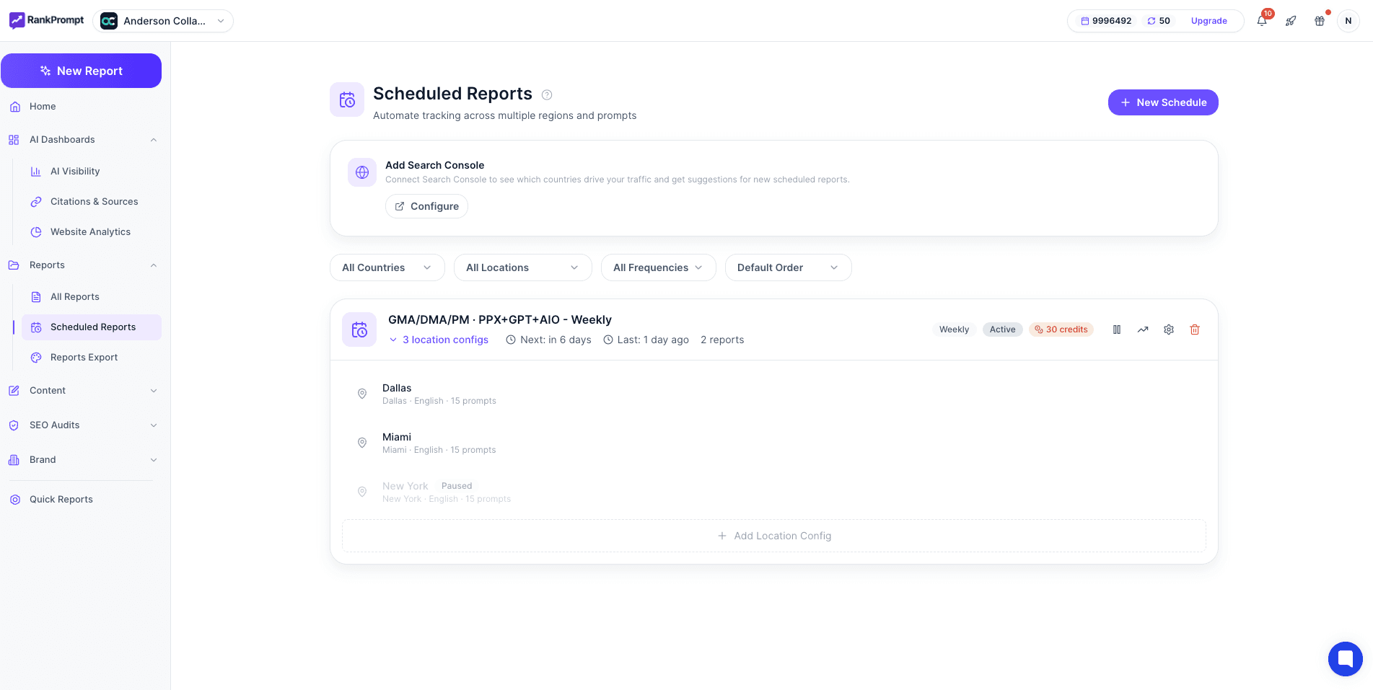Open user avatar N menu
The width and height of the screenshot is (1373, 690).
coord(1348,21)
